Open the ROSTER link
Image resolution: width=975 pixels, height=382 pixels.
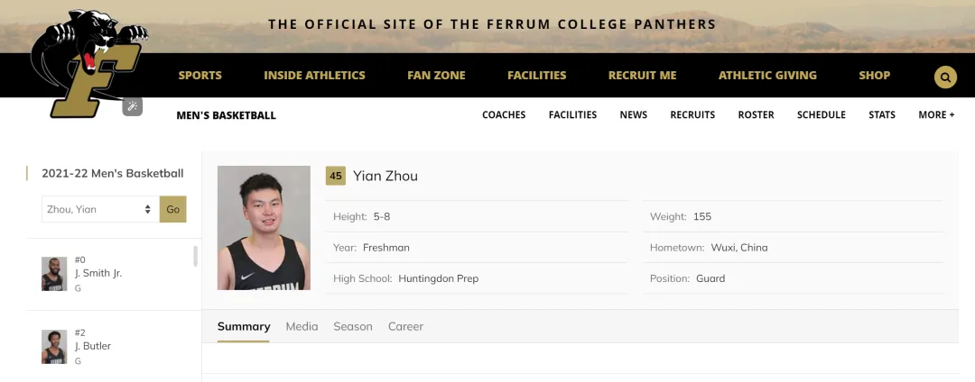point(756,115)
